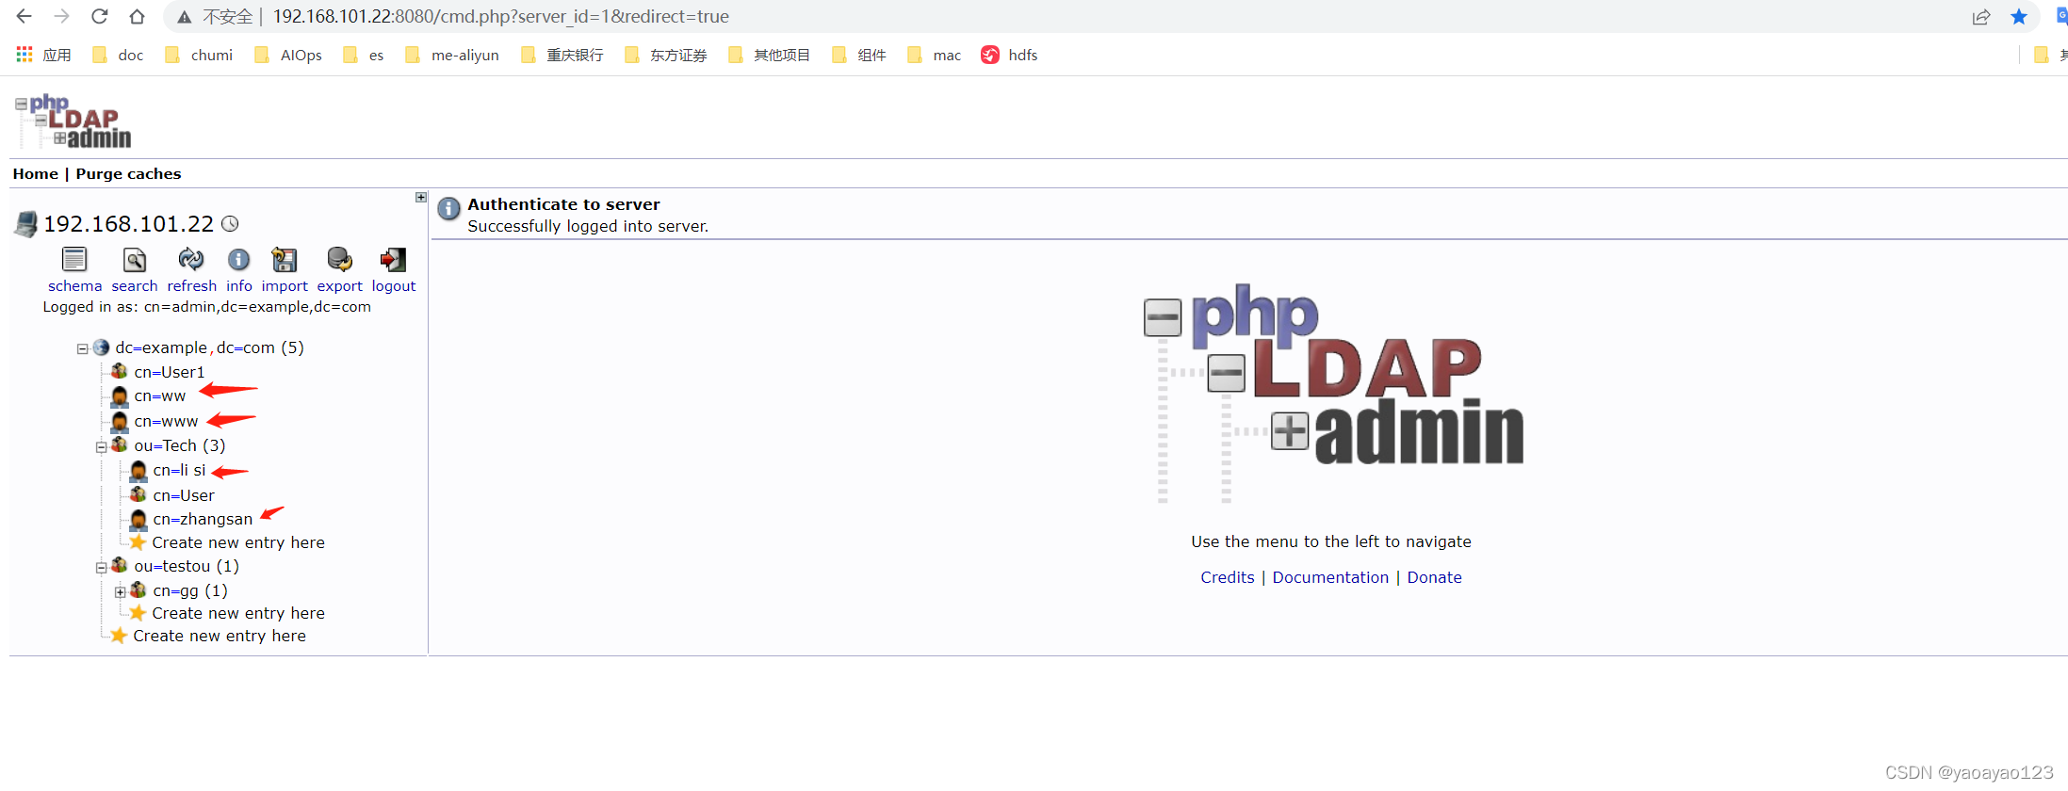2068x791 pixels.
Task: Collapse the ou=testou branch
Action: (101, 567)
